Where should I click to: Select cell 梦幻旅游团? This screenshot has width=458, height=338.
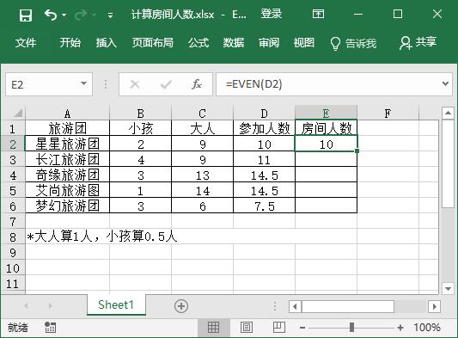tap(68, 206)
